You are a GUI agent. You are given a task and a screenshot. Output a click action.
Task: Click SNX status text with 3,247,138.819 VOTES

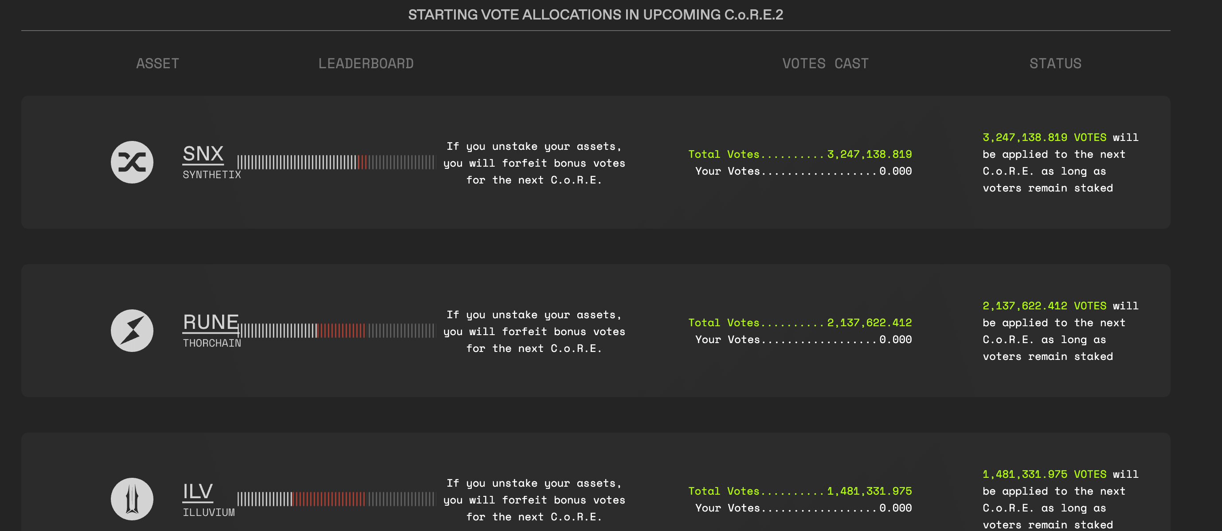(x=1060, y=163)
